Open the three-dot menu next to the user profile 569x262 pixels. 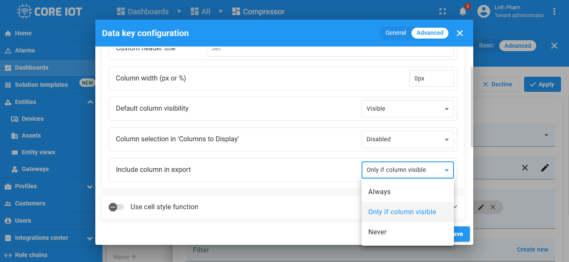554,11
